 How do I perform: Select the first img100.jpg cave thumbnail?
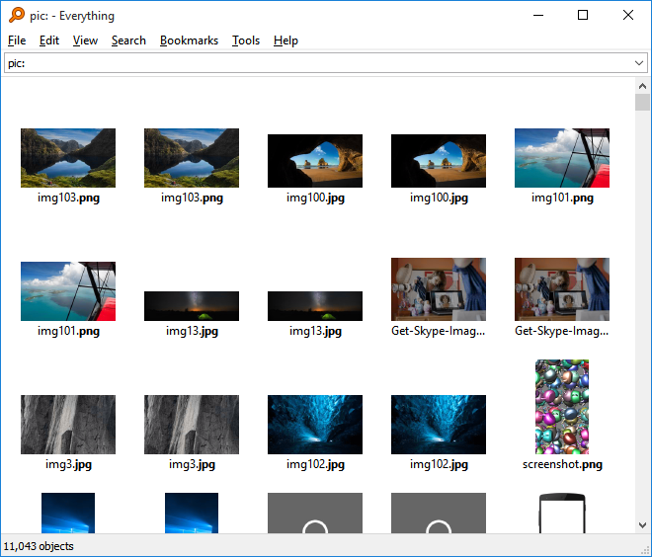315,160
